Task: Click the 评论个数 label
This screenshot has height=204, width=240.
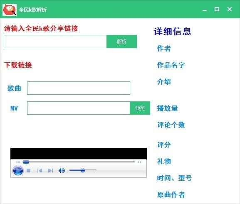Action: [x=171, y=125]
